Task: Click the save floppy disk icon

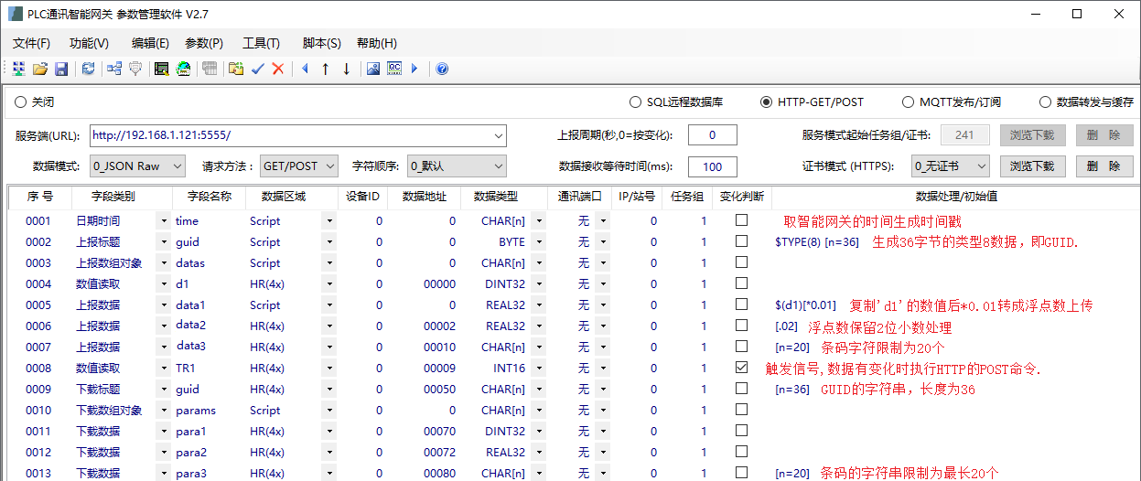Action: (61, 69)
